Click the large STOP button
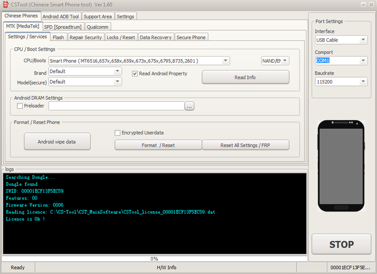377x274 pixels. pyautogui.click(x=341, y=244)
